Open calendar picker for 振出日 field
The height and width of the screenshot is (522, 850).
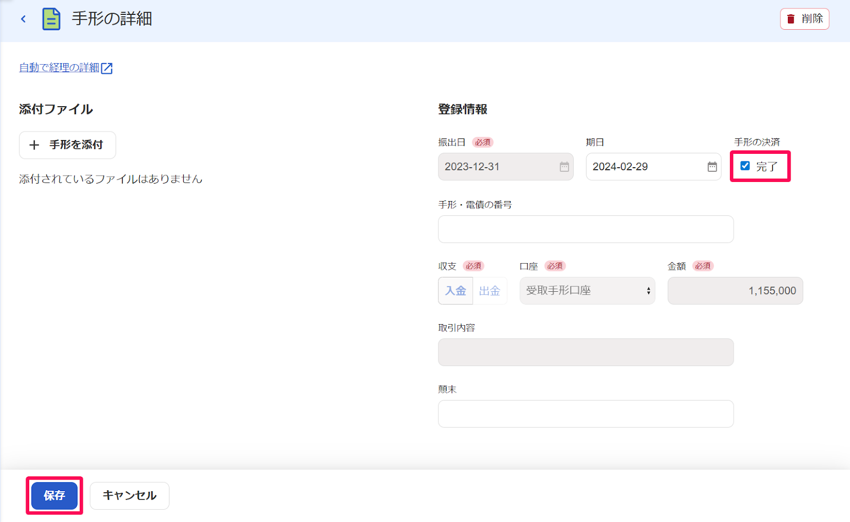pos(564,167)
